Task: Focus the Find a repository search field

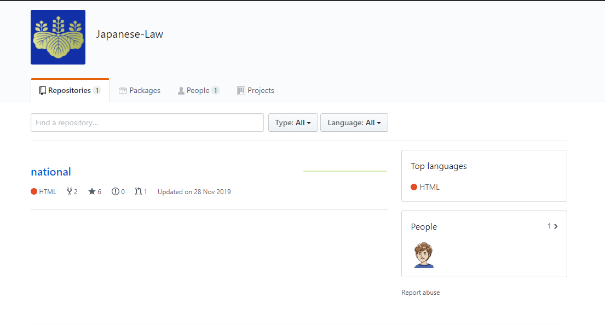Action: 147,123
